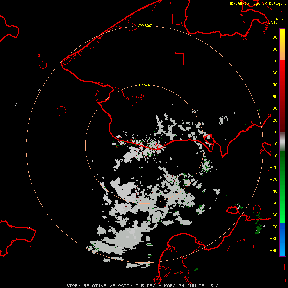The width and height of the screenshot is (288, 288).
Task: Click the 40 value on velocity scale
Action: pyautogui.click(x=275, y=96)
